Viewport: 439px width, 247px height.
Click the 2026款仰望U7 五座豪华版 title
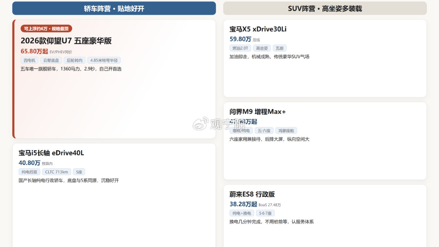coord(66,41)
